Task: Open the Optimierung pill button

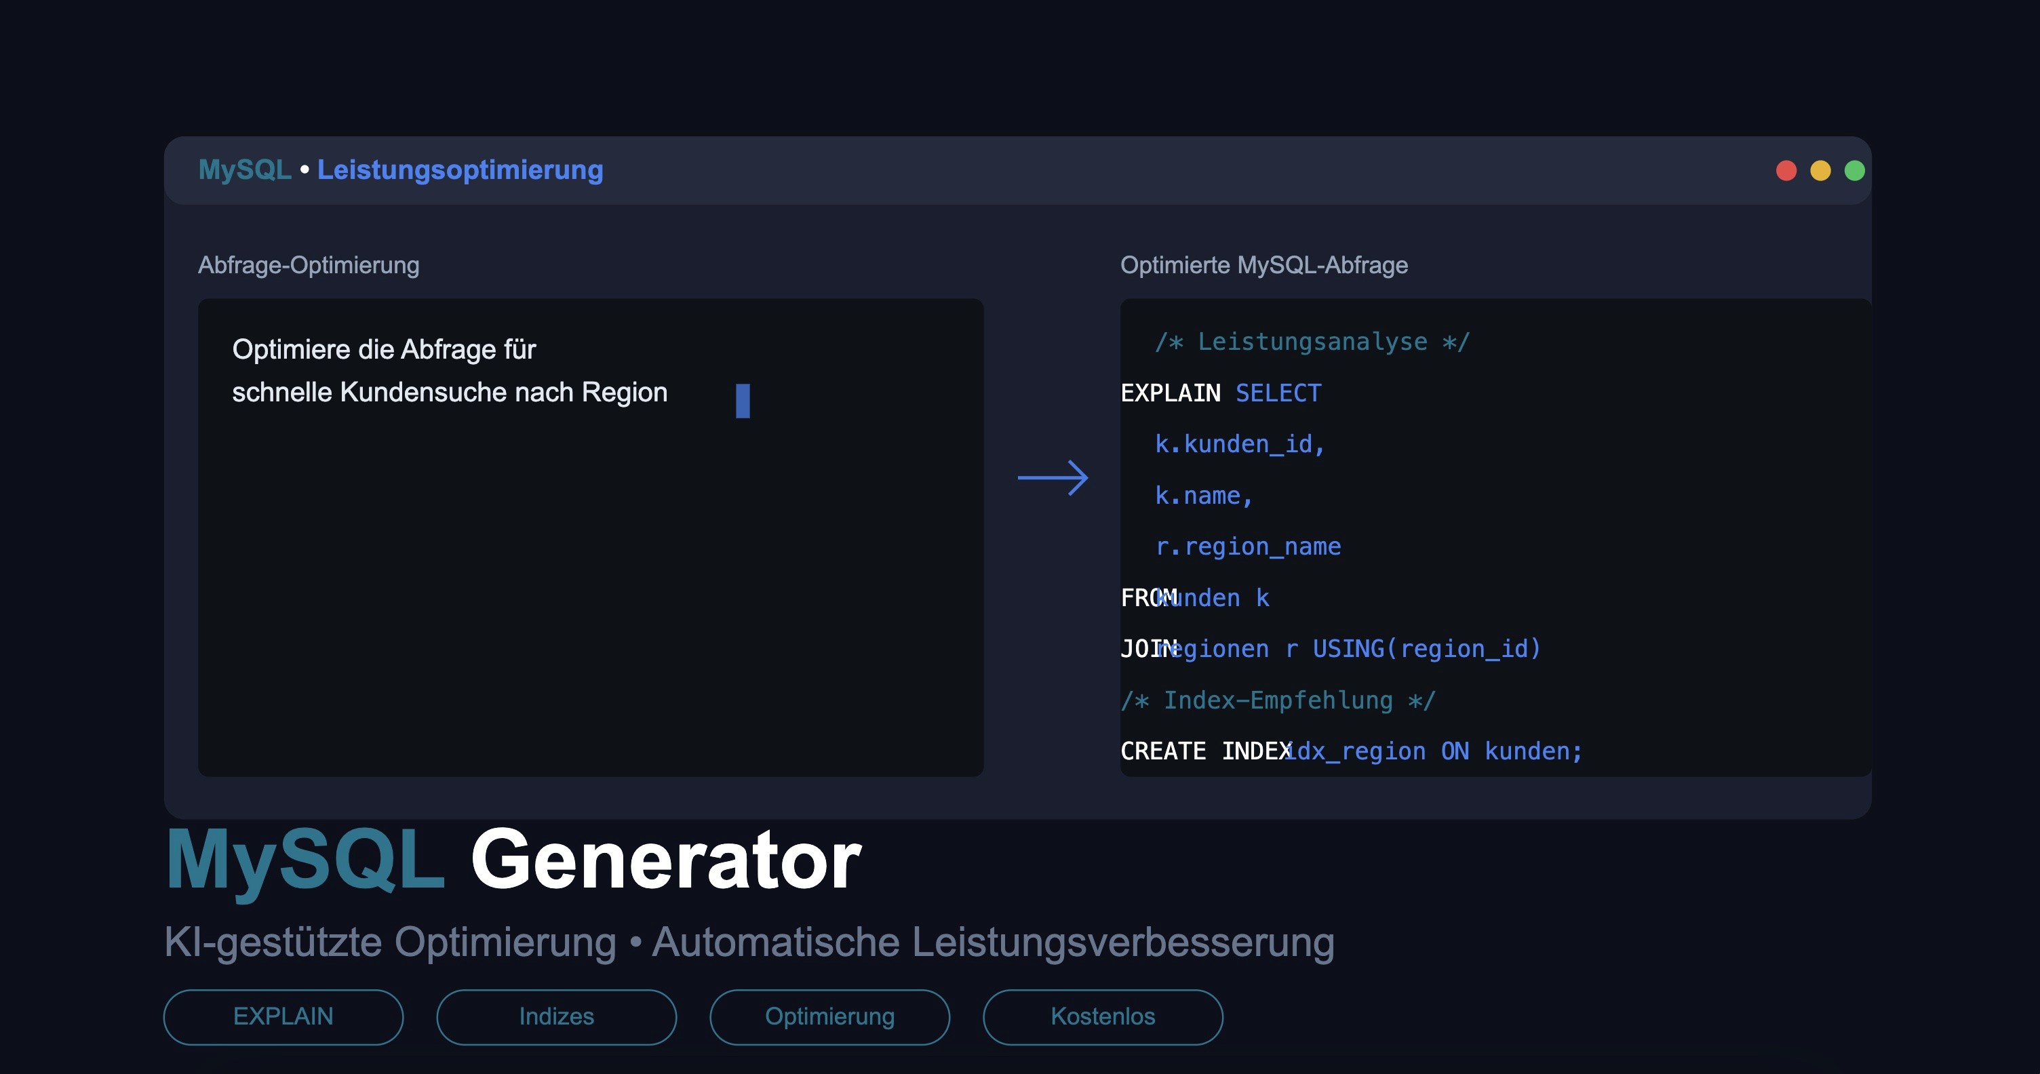Action: 830,1016
